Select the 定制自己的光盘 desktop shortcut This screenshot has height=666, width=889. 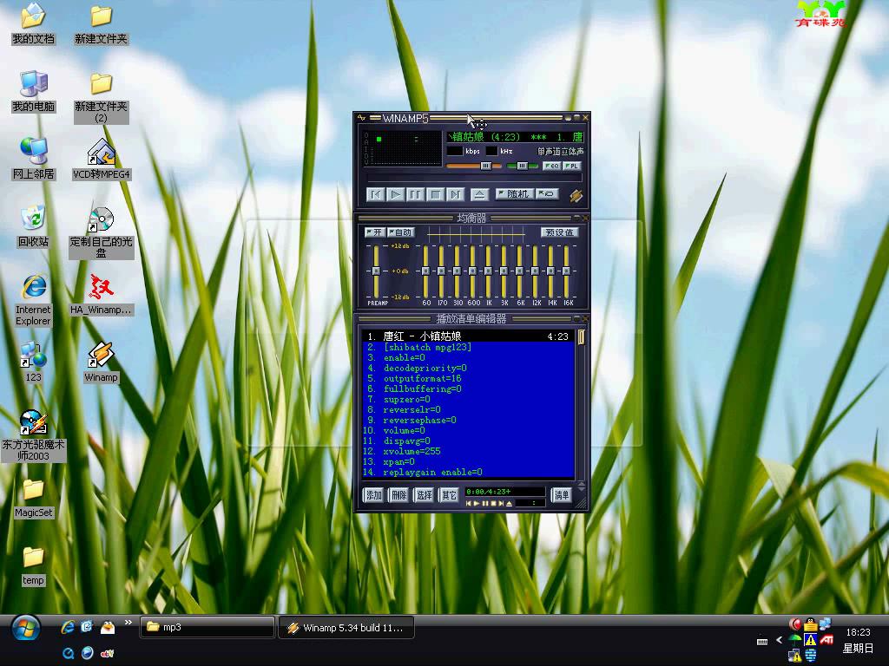coord(102,232)
